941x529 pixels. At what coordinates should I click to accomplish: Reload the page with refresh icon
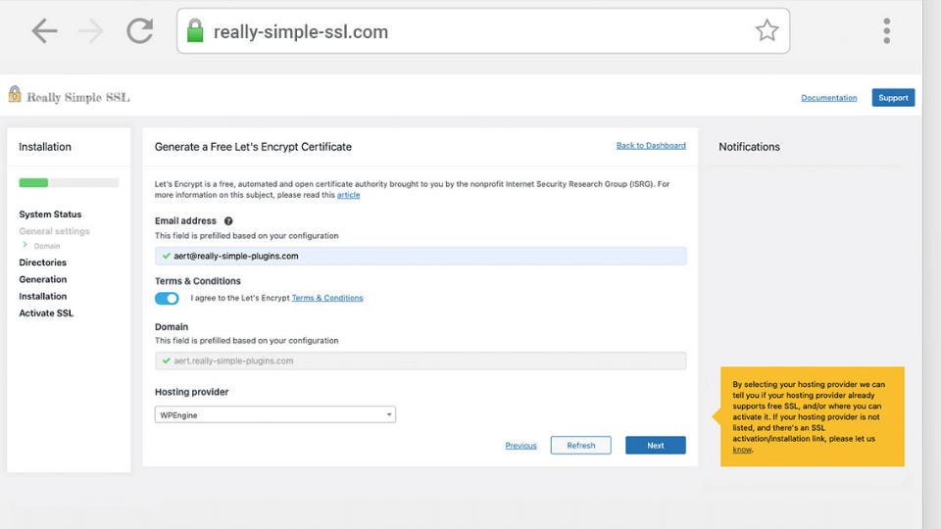coord(140,31)
